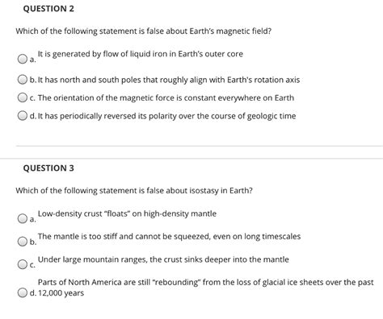Click the QUESTION 2 heading
This screenshot has height=319, width=383.
pos(48,9)
